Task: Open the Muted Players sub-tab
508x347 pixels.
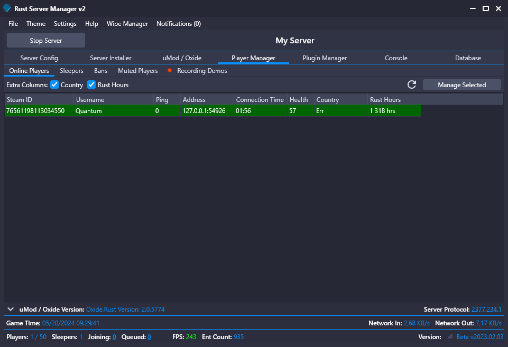Action: (x=138, y=71)
